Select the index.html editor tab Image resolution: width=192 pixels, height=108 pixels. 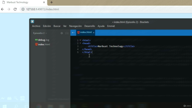pos(85,32)
